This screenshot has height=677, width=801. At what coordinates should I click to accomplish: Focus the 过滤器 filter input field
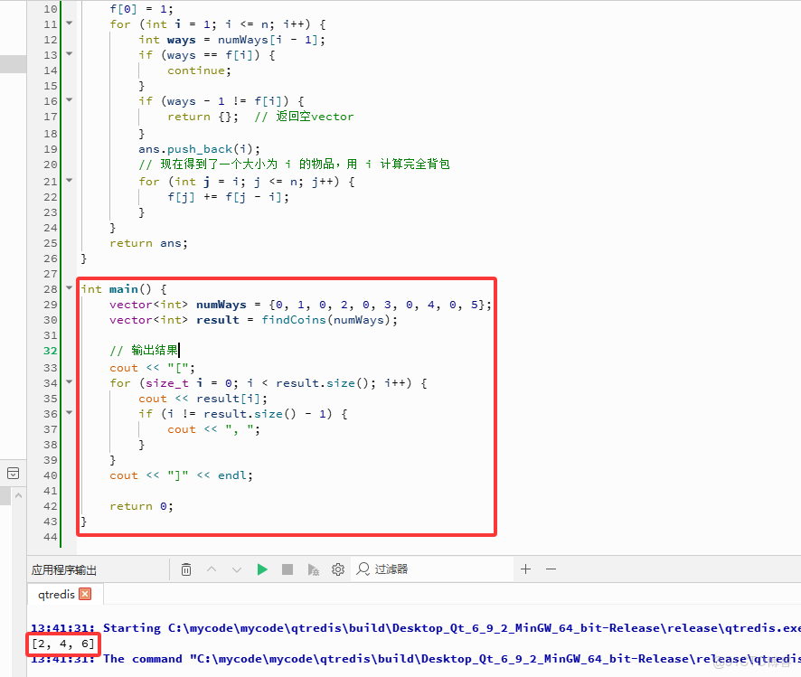(432, 569)
